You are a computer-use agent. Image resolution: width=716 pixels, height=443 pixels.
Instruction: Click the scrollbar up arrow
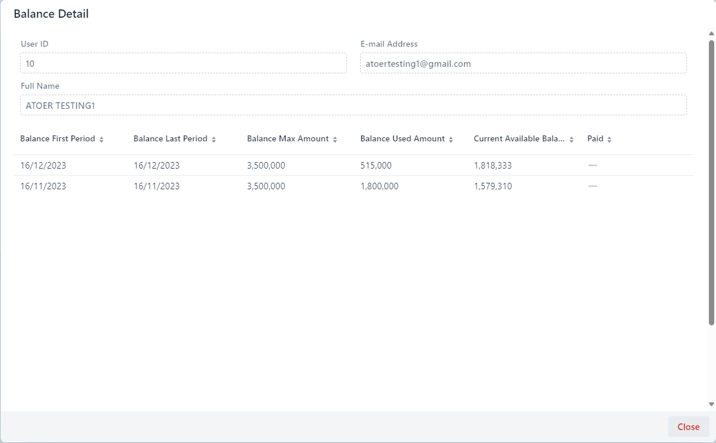[x=711, y=34]
